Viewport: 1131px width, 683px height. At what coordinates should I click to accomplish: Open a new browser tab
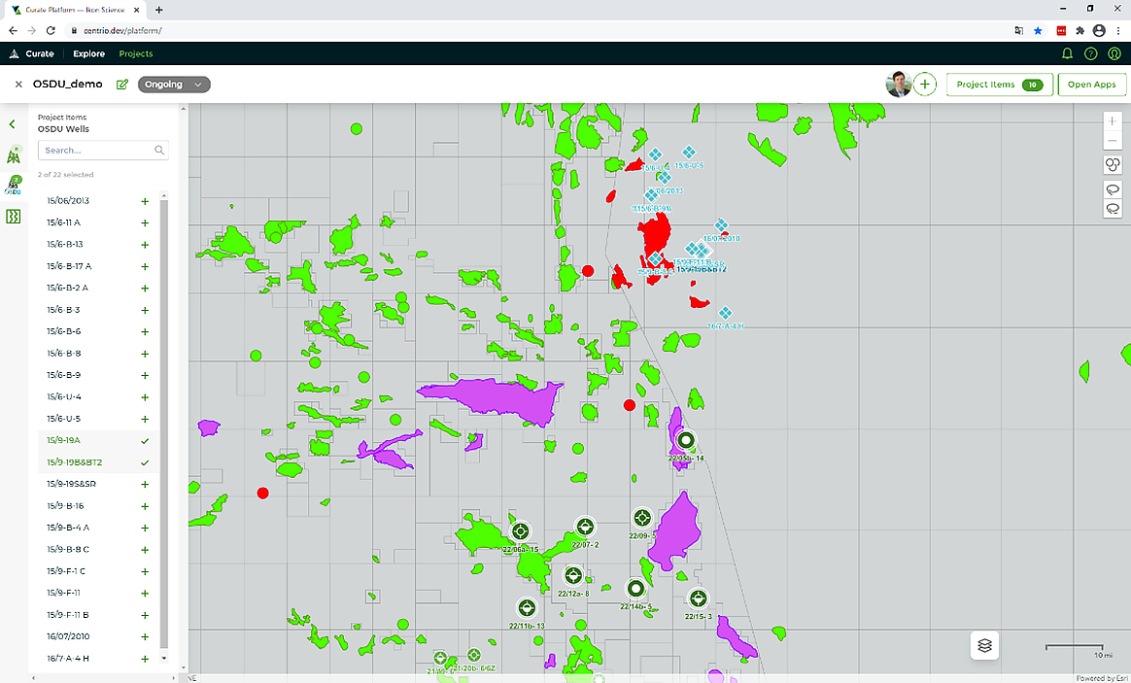pos(158,10)
